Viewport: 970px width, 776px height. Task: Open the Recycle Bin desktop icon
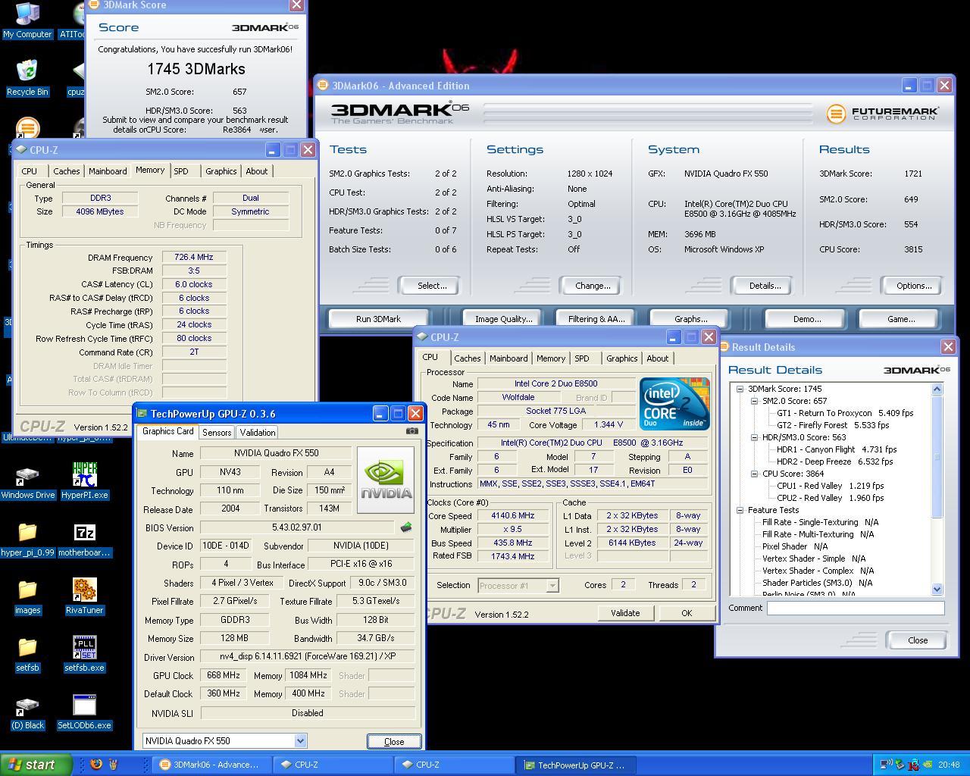tap(27, 78)
